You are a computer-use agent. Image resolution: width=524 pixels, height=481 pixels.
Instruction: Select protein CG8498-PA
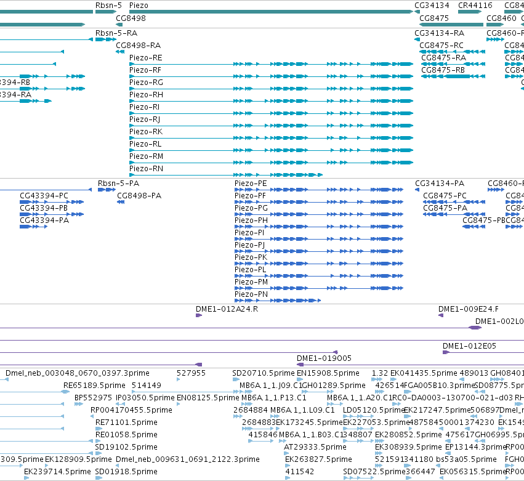[139, 196]
